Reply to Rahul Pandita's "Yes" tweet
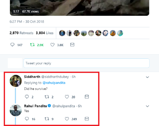The width and height of the screenshot is (159, 126). click(27, 119)
